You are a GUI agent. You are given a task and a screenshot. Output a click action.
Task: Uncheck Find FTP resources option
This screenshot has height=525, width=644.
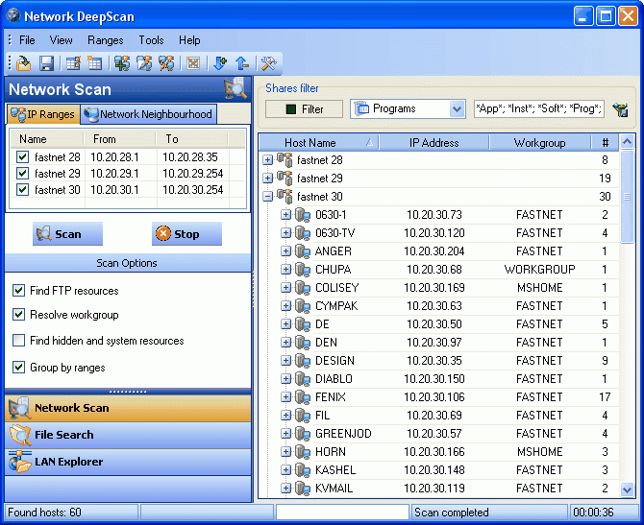(x=19, y=291)
